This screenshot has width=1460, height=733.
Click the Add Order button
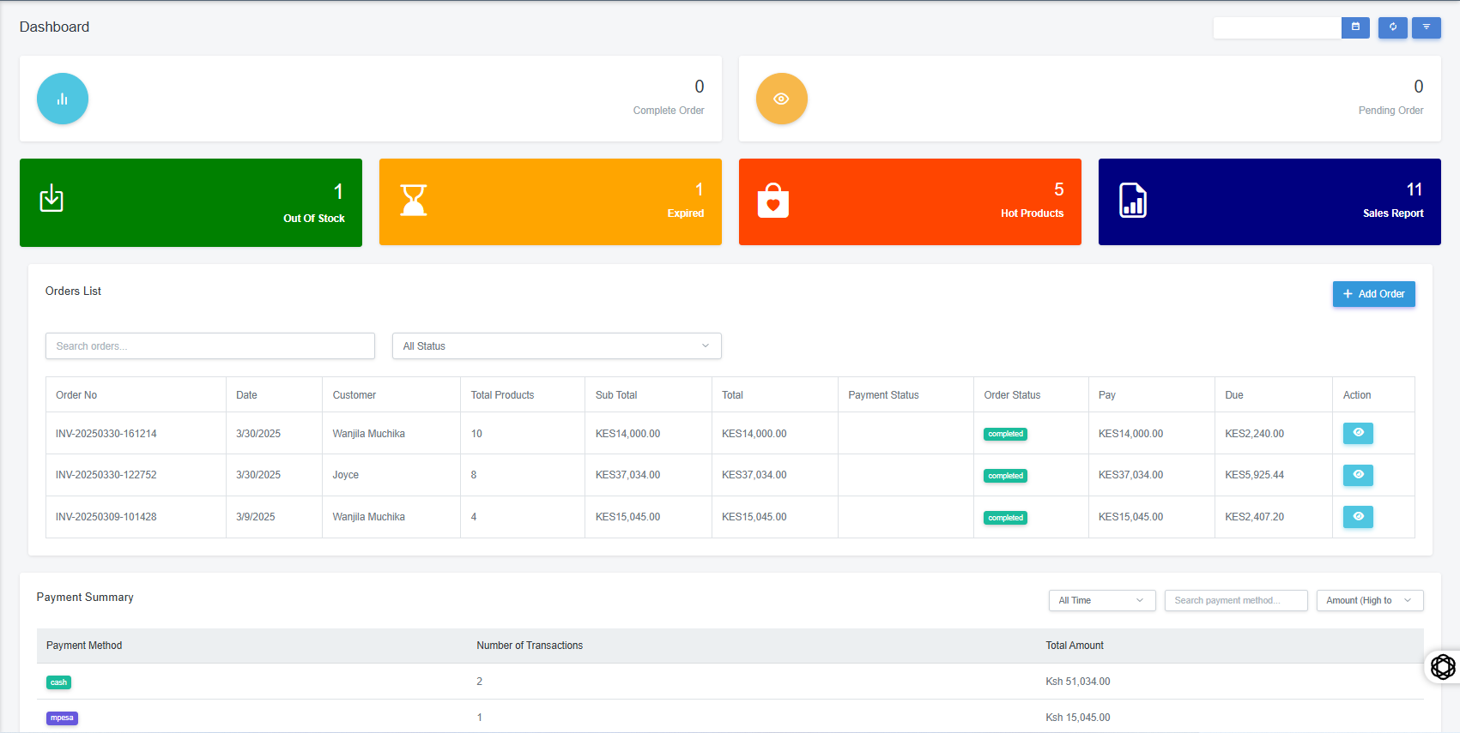pyautogui.click(x=1373, y=294)
